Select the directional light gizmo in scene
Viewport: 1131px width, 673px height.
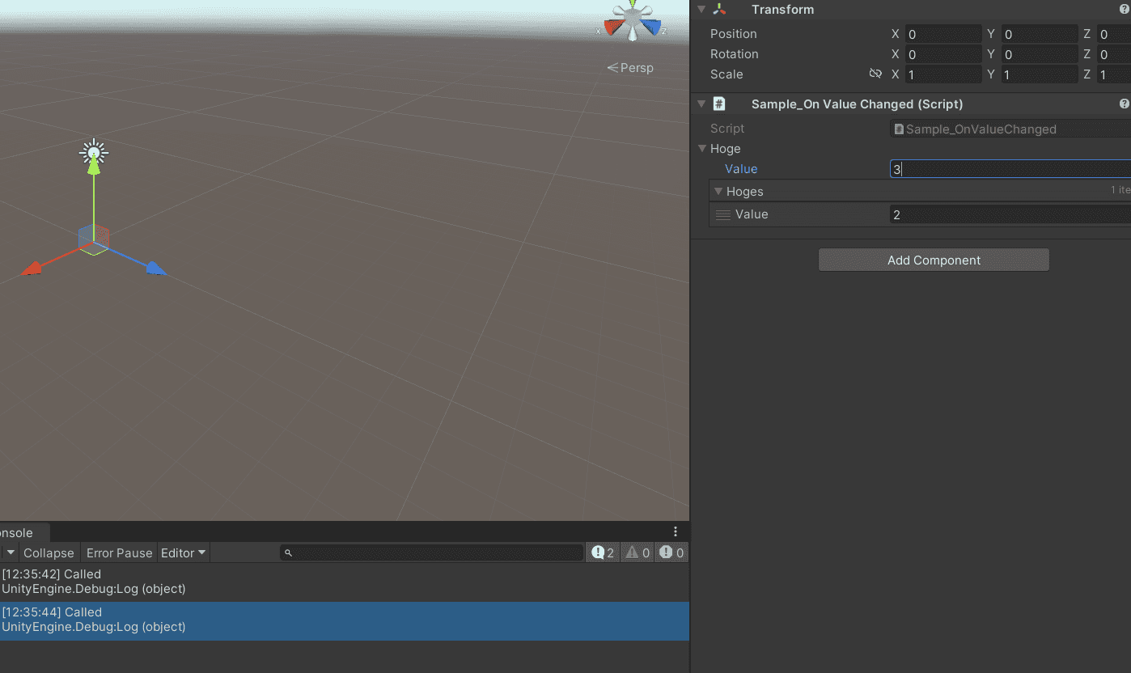(94, 151)
